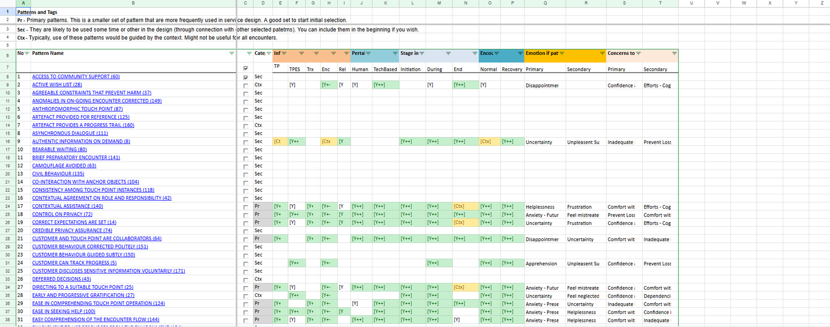Follow the CONTROL ON PRIVACY (72) link
Viewport: 830px width, 327px height.
click(62, 214)
